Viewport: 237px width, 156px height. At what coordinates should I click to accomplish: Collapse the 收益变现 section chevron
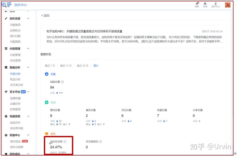coord(28,116)
